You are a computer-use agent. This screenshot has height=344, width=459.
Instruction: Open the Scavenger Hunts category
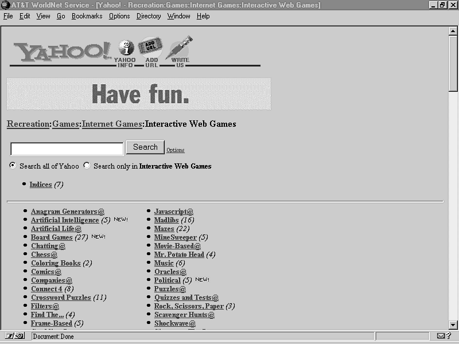(x=184, y=315)
